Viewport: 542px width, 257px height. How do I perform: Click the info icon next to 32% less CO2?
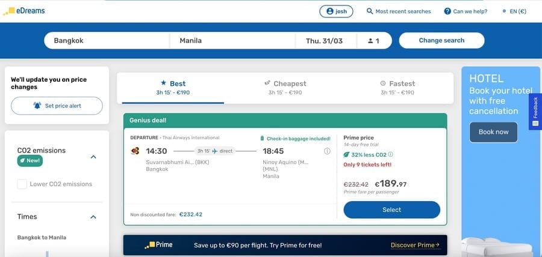tap(390, 154)
